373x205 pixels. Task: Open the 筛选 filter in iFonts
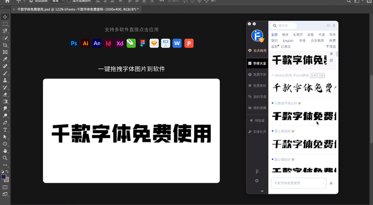tap(331, 47)
